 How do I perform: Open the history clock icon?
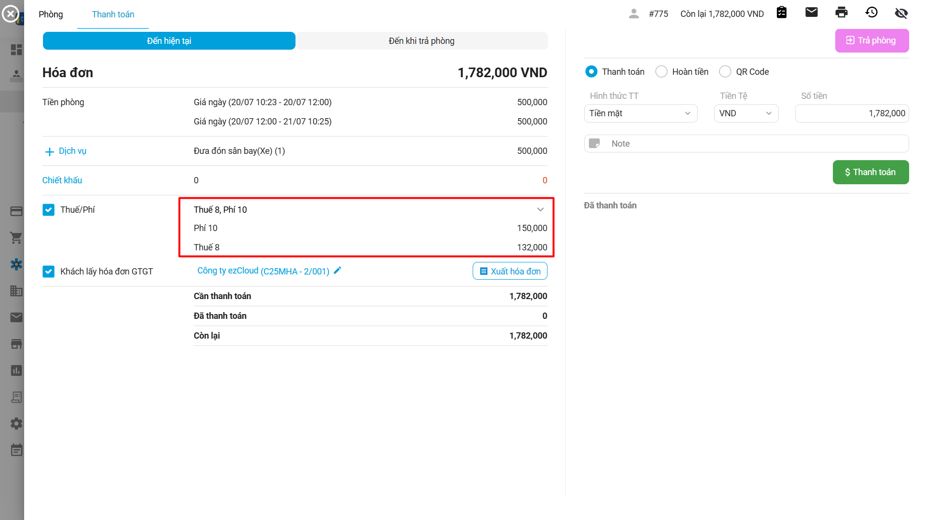pos(871,13)
